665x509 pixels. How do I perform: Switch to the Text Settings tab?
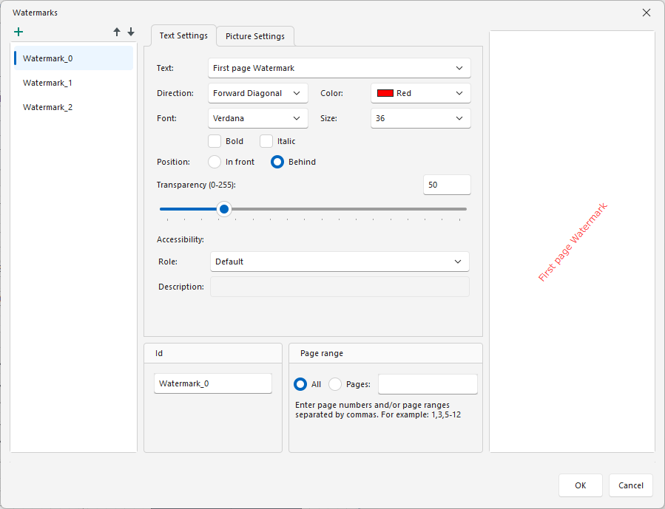coord(183,35)
